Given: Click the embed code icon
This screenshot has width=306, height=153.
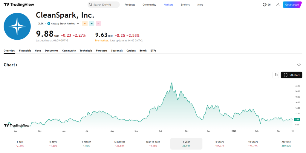Looking at the screenshot, I should pos(299,65).
